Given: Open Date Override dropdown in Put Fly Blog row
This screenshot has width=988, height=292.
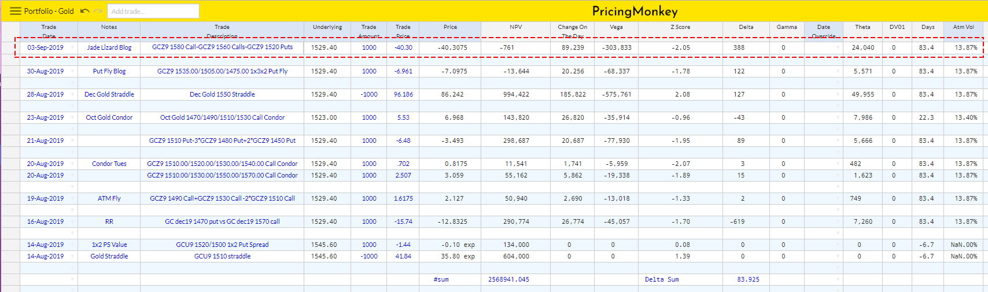Looking at the screenshot, I should pyautogui.click(x=838, y=71).
